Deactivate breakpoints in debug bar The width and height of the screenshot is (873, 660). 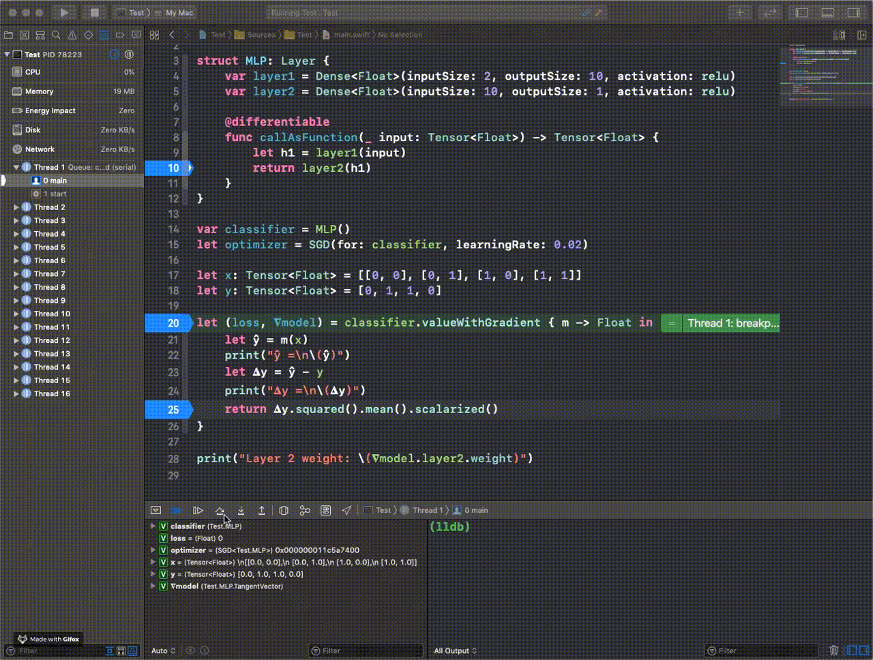[177, 510]
